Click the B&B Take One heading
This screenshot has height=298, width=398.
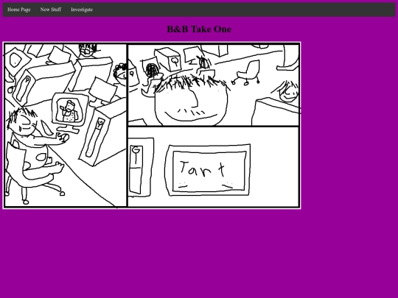point(199,29)
